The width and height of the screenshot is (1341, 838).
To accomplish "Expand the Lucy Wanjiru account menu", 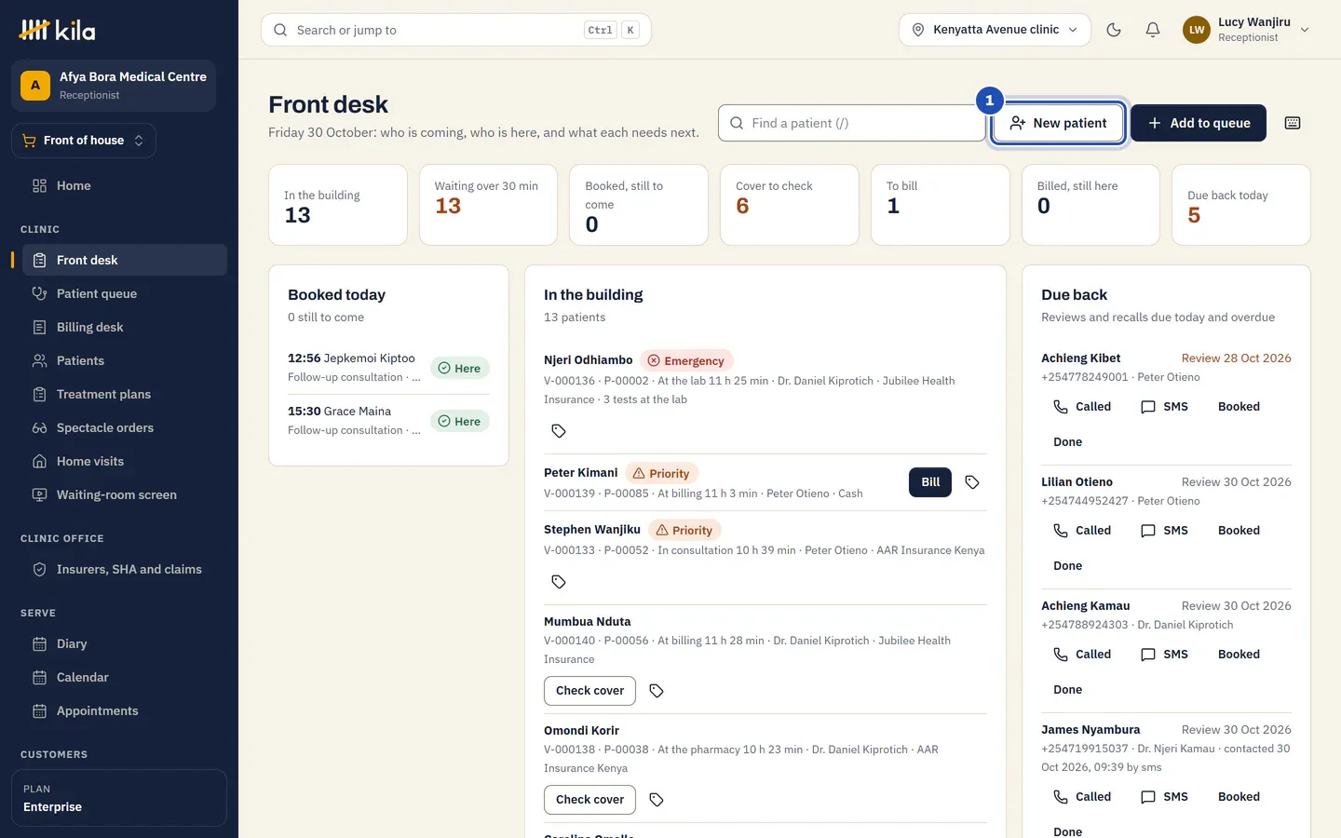I will (x=1247, y=30).
